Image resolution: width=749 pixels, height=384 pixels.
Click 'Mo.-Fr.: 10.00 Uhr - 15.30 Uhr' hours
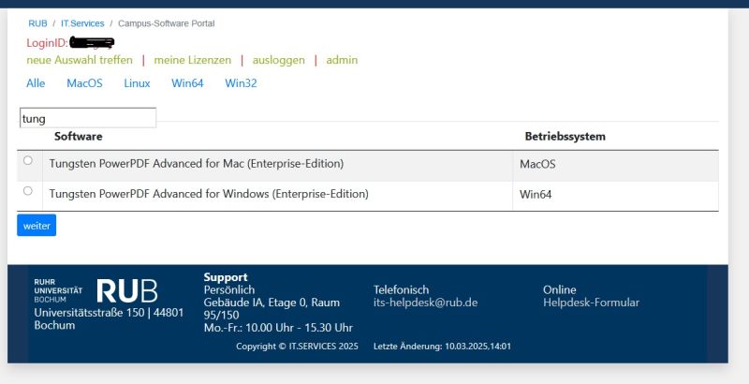pyautogui.click(x=278, y=328)
